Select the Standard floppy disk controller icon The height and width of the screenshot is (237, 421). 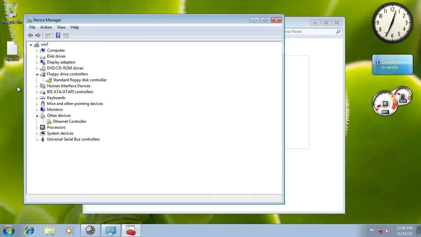point(49,80)
